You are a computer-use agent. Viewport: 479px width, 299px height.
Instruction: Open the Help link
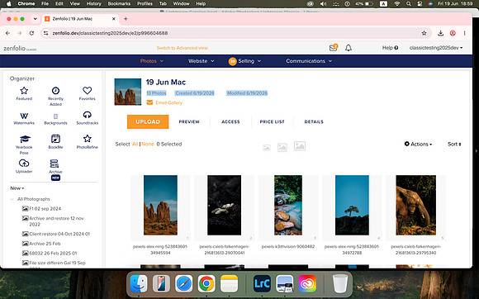click(390, 48)
